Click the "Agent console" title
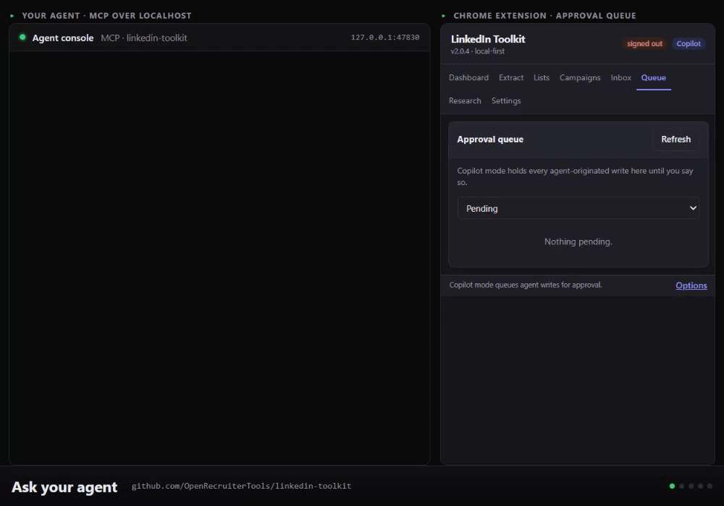Viewport: 724px width, 506px height. pyautogui.click(x=63, y=38)
